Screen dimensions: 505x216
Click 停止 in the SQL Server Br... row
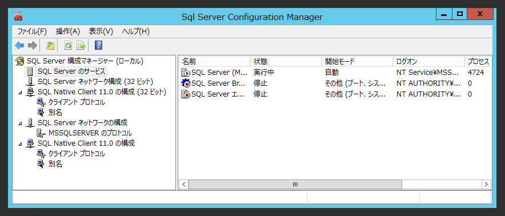[260, 83]
